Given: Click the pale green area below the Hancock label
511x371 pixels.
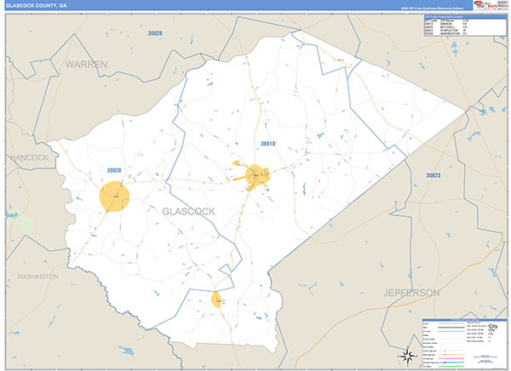Looking at the screenshot, I should 23,224.
